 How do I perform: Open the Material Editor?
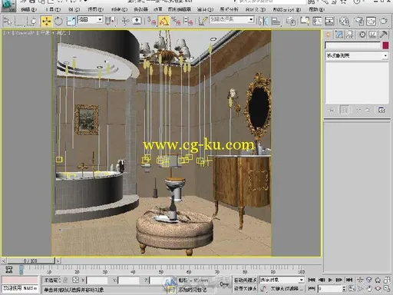coord(344,21)
